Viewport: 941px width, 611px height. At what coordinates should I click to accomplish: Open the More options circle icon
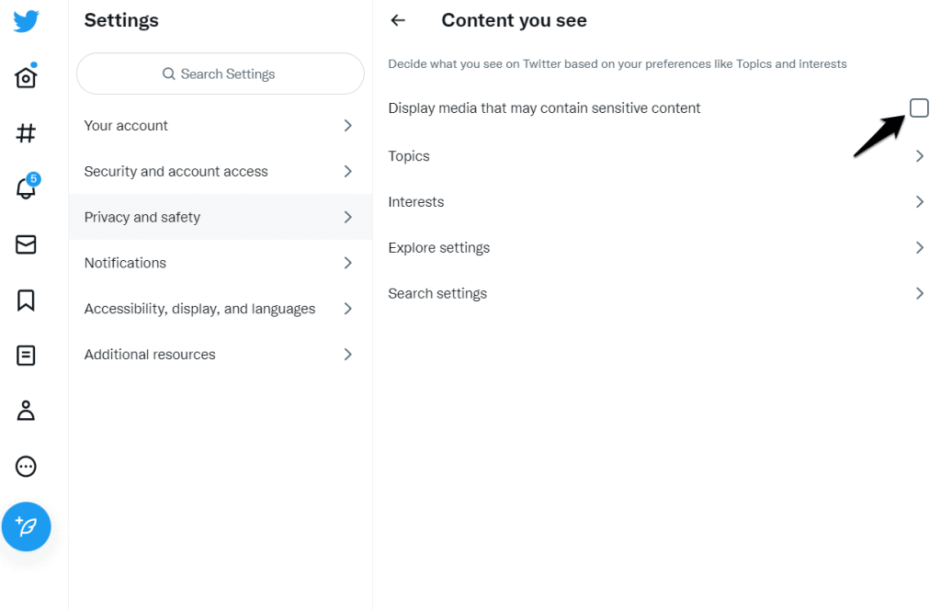(x=26, y=466)
